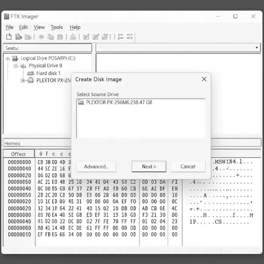Click the PLEXTOR disk icon in tree

point(31,80)
